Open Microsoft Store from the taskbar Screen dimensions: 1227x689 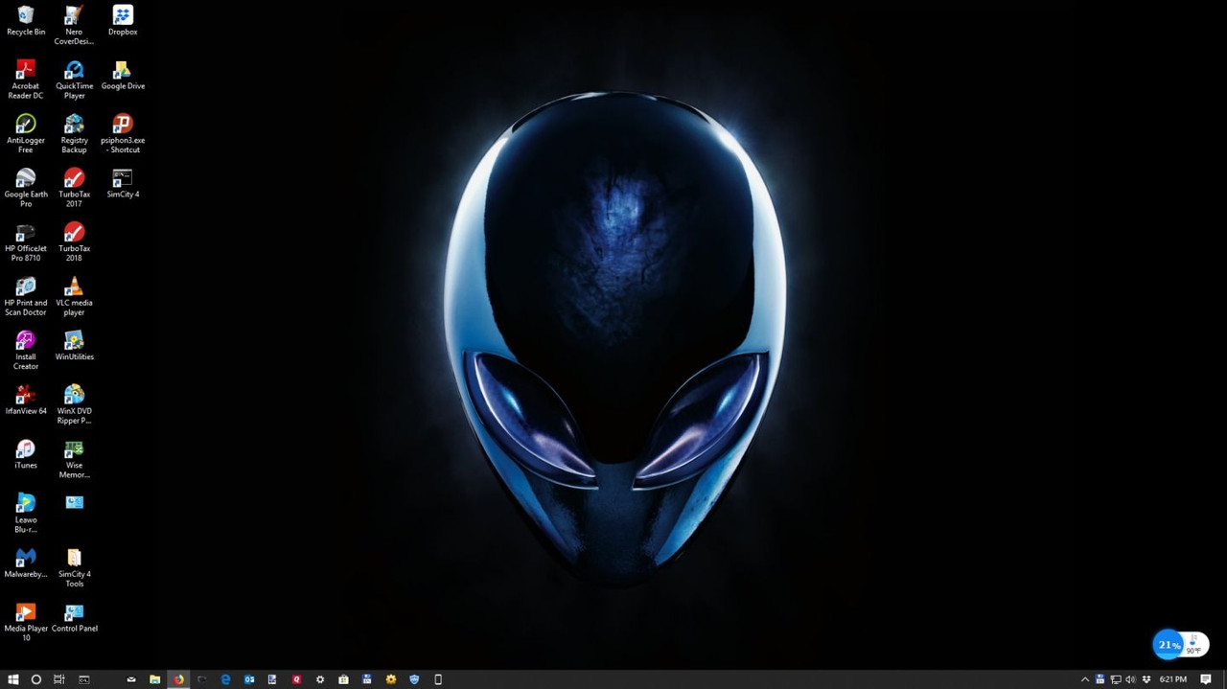coord(343,679)
